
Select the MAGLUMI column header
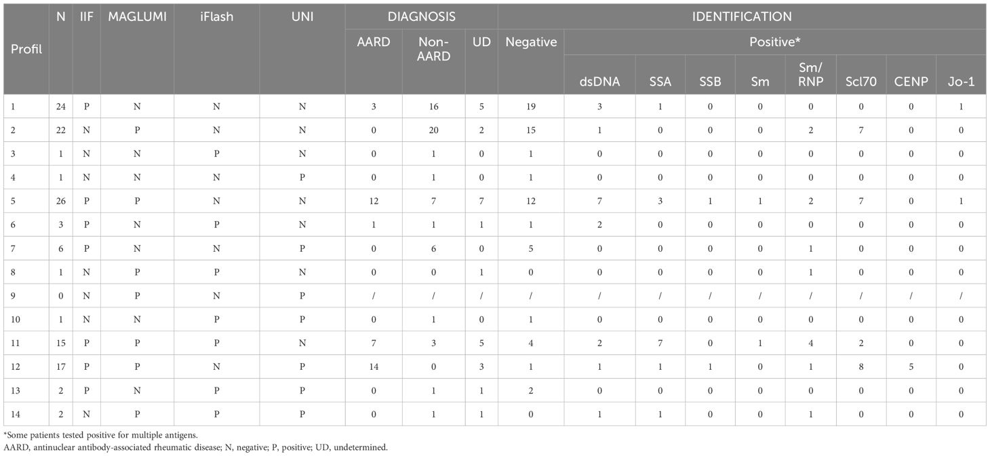pyautogui.click(x=136, y=16)
